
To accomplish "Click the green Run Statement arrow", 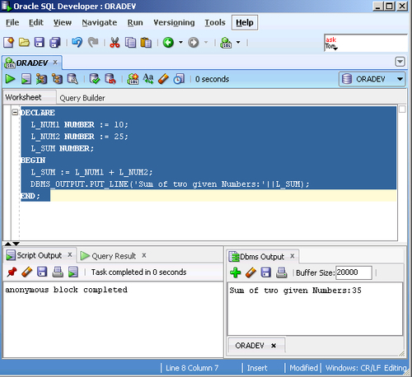I will point(10,79).
